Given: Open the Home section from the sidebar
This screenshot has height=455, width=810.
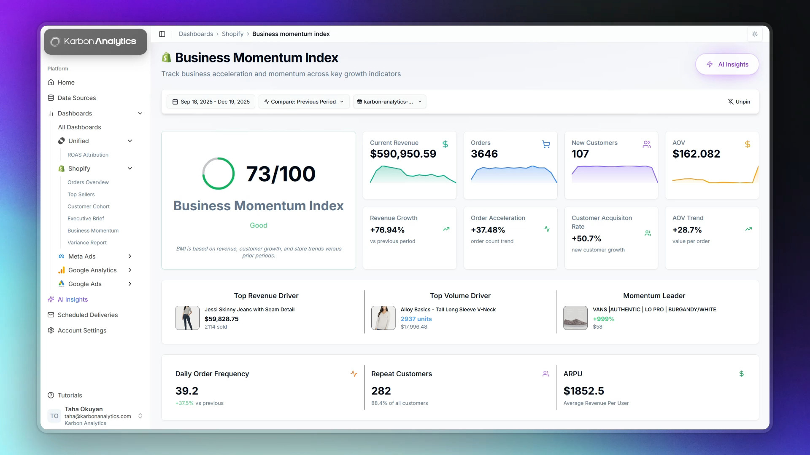Looking at the screenshot, I should coord(66,82).
